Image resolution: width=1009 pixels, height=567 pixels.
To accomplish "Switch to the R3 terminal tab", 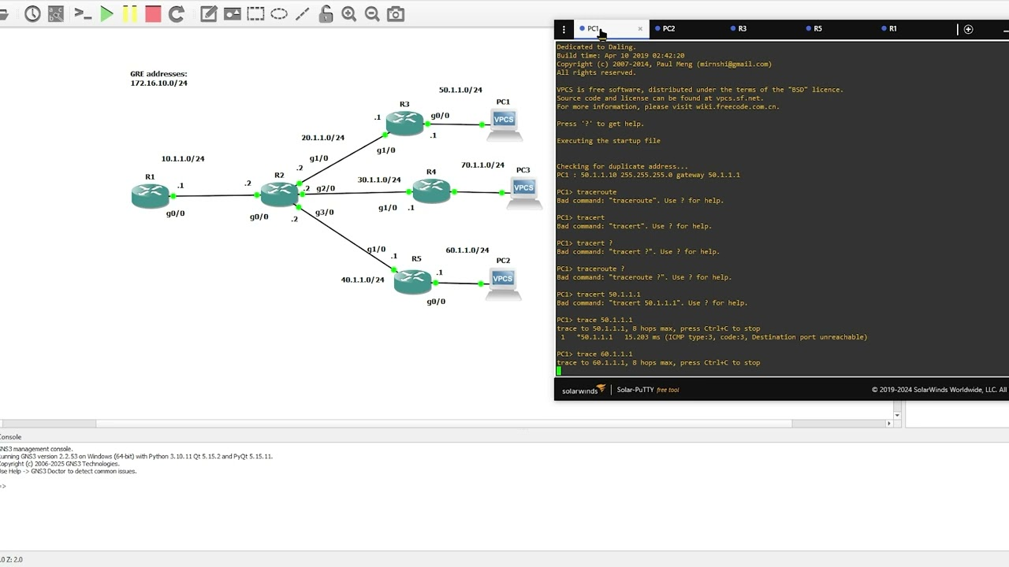I will tap(742, 28).
